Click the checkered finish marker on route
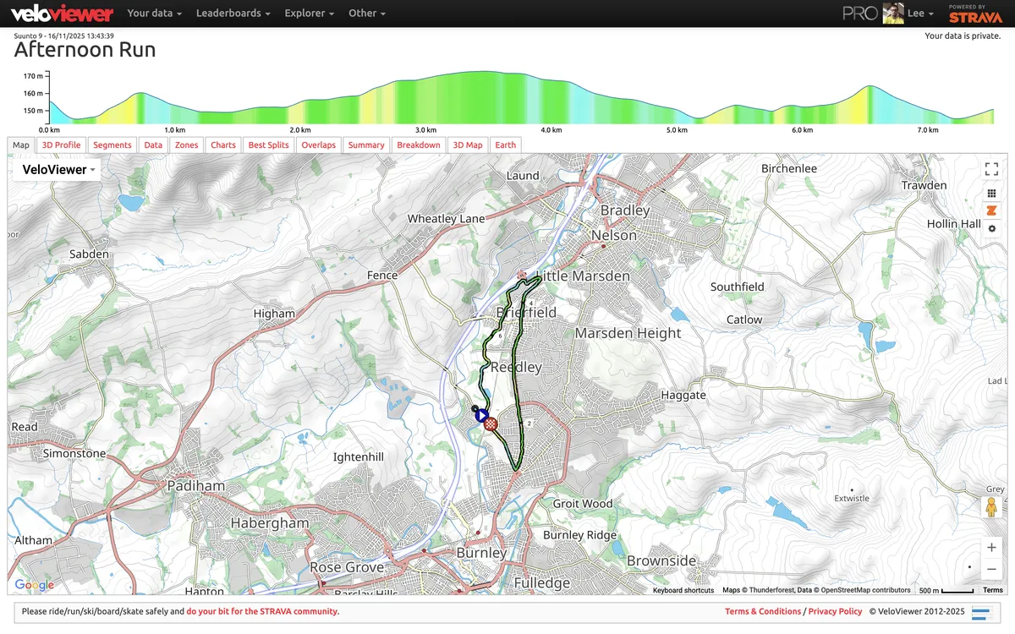 (491, 424)
